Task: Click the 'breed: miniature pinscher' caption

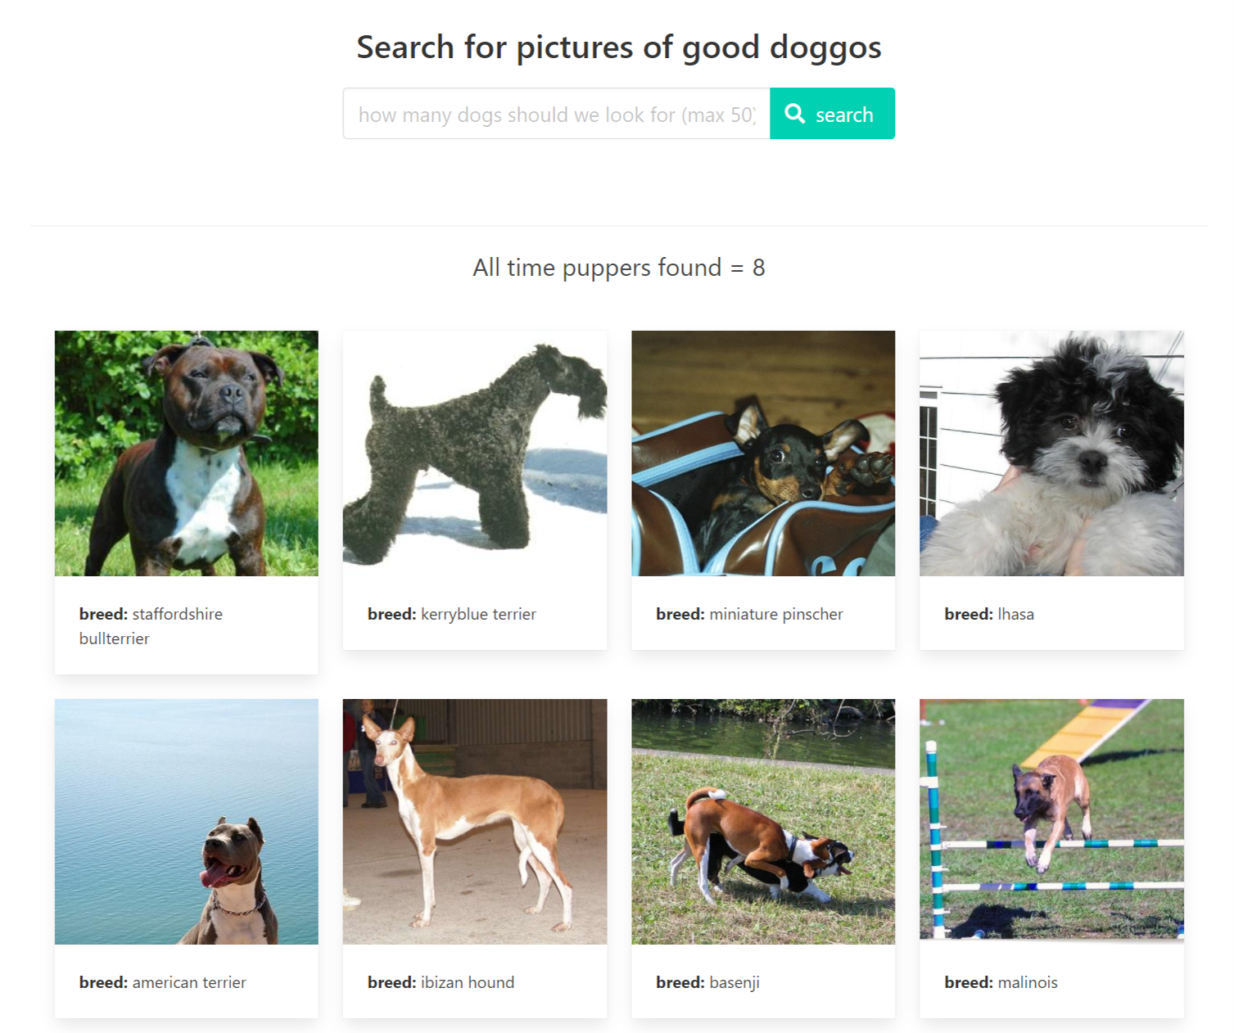Action: pos(749,614)
